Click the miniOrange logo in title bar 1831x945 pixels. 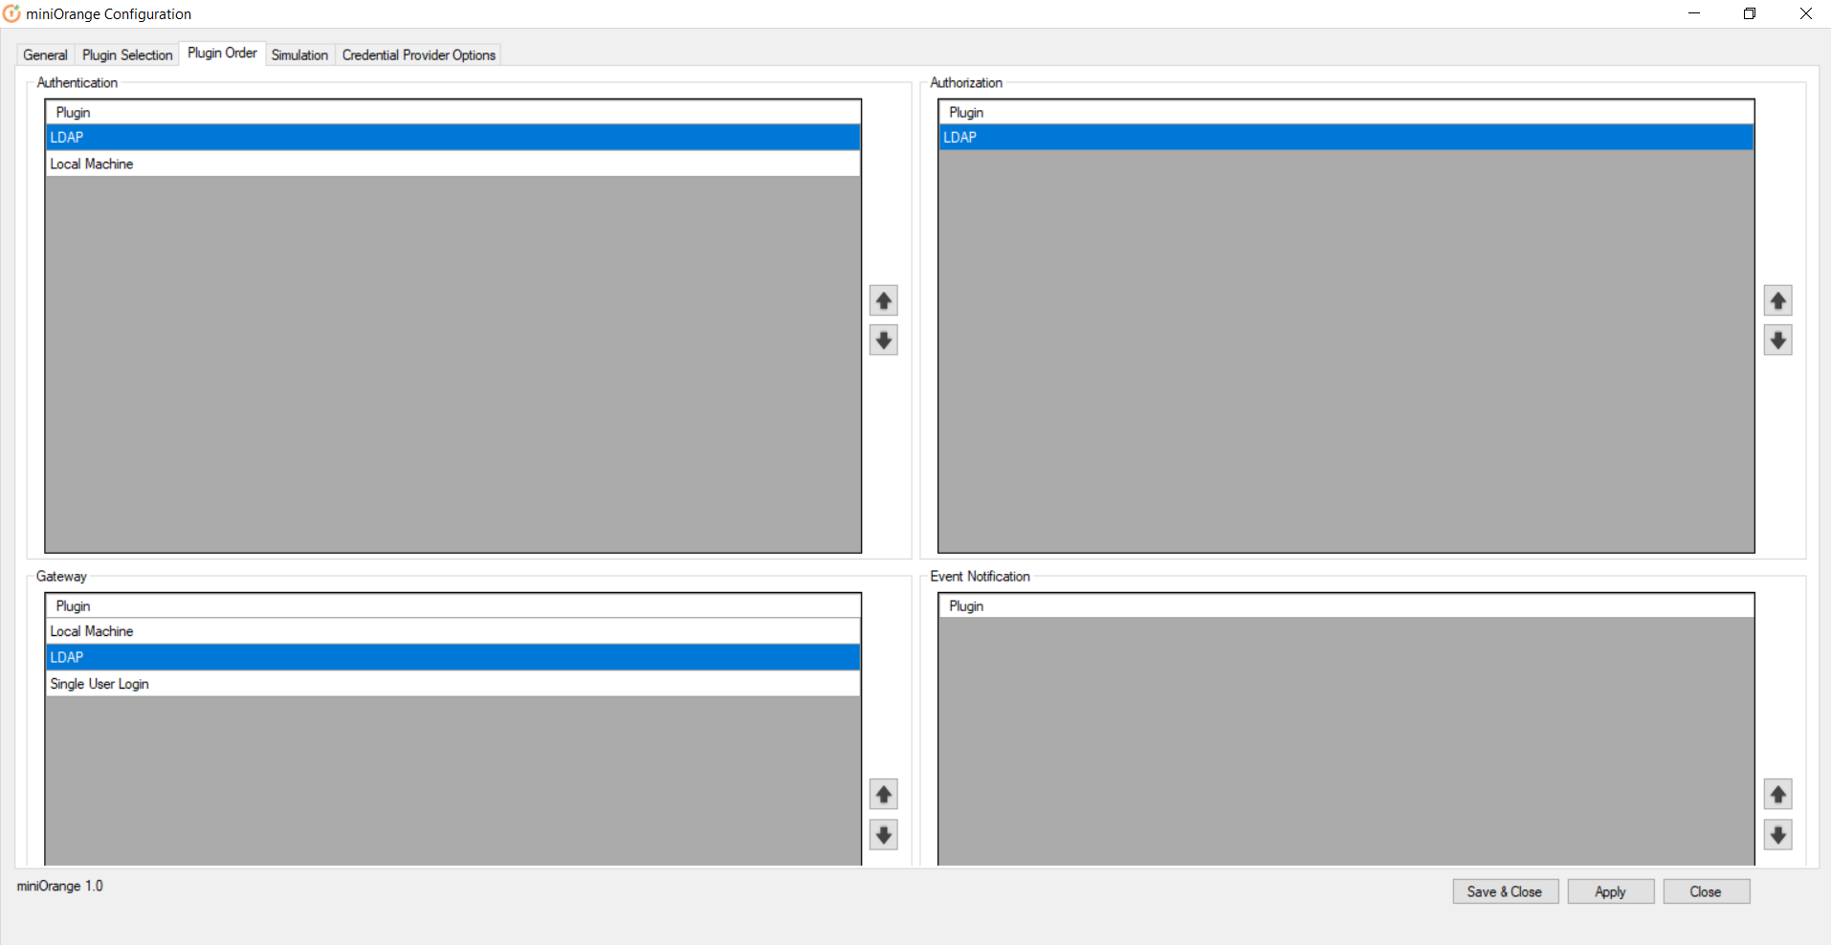point(11,13)
